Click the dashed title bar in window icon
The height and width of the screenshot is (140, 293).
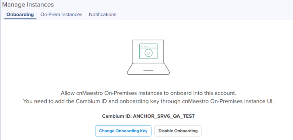(144, 46)
